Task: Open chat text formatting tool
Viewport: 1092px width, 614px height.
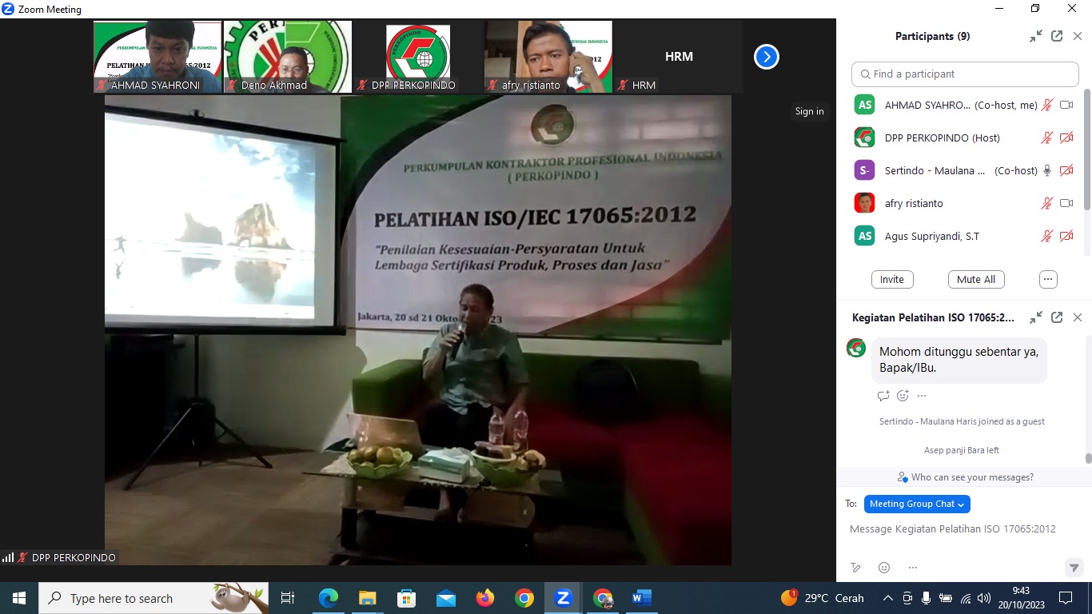Action: 856,568
